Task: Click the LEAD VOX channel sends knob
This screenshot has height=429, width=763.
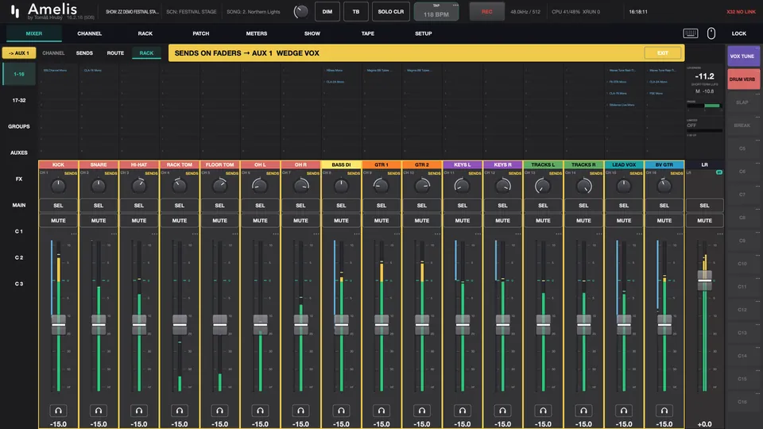Action: pyautogui.click(x=624, y=186)
